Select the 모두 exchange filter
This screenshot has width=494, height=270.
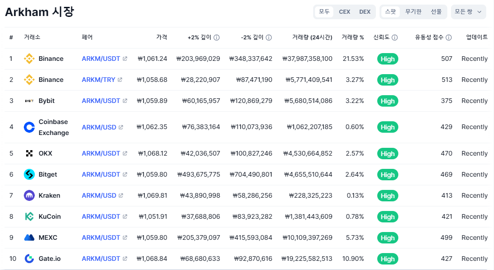tap(324, 11)
